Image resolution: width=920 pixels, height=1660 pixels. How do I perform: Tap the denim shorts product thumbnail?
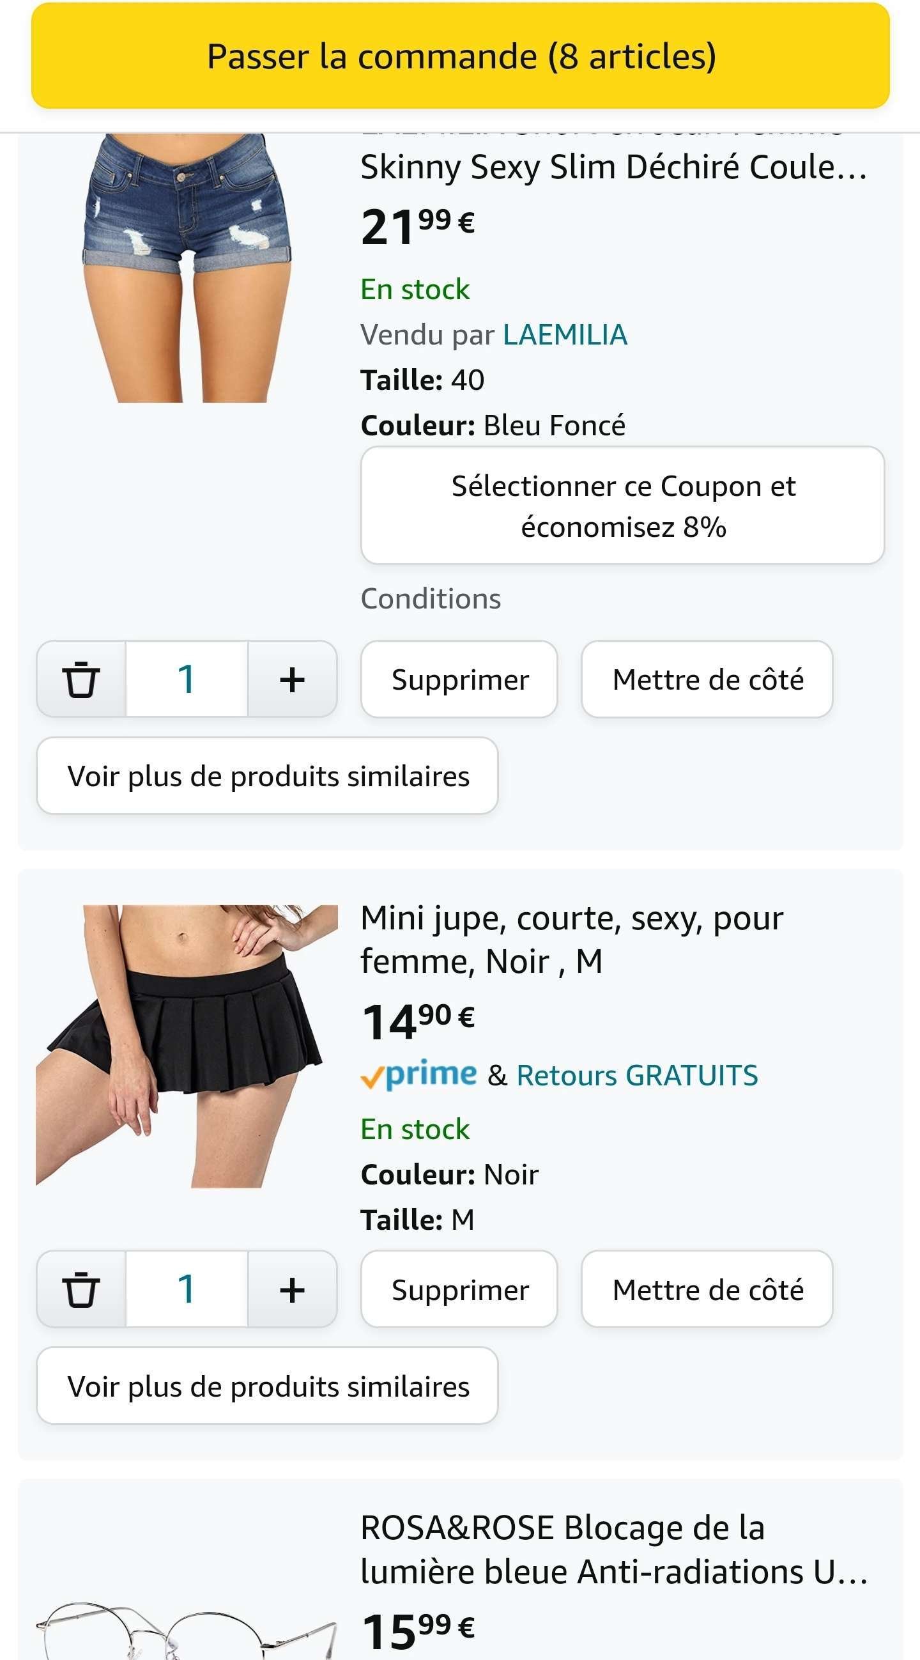[187, 267]
